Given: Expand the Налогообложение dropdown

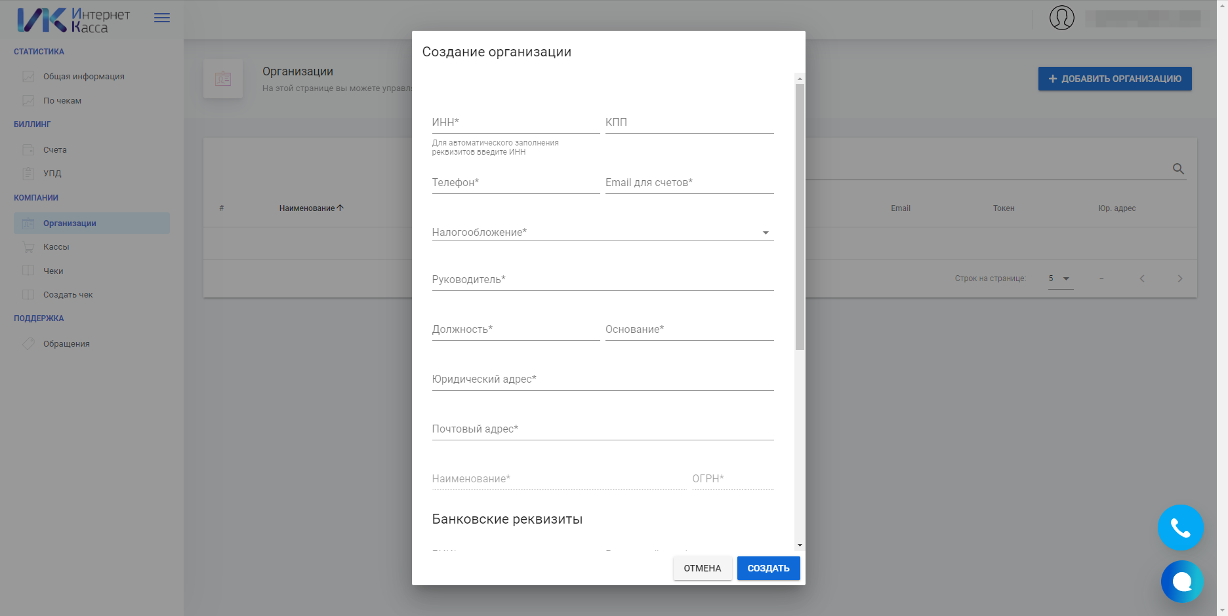Looking at the screenshot, I should pyautogui.click(x=766, y=233).
